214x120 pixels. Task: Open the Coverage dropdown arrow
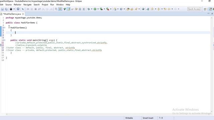point(104,9)
